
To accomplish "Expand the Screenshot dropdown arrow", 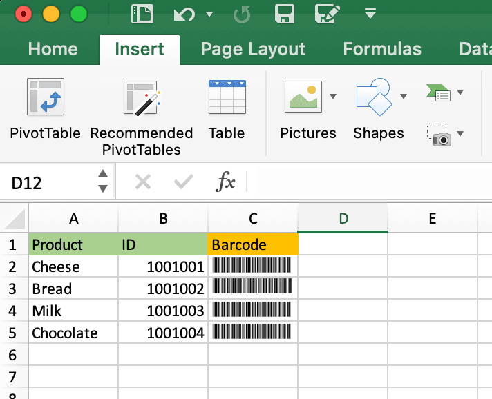I will click(460, 134).
